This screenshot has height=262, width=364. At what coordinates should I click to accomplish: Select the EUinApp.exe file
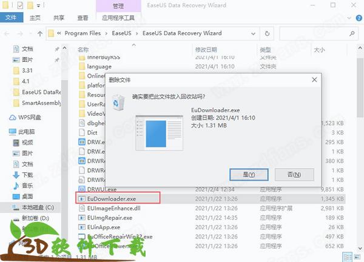(x=104, y=227)
